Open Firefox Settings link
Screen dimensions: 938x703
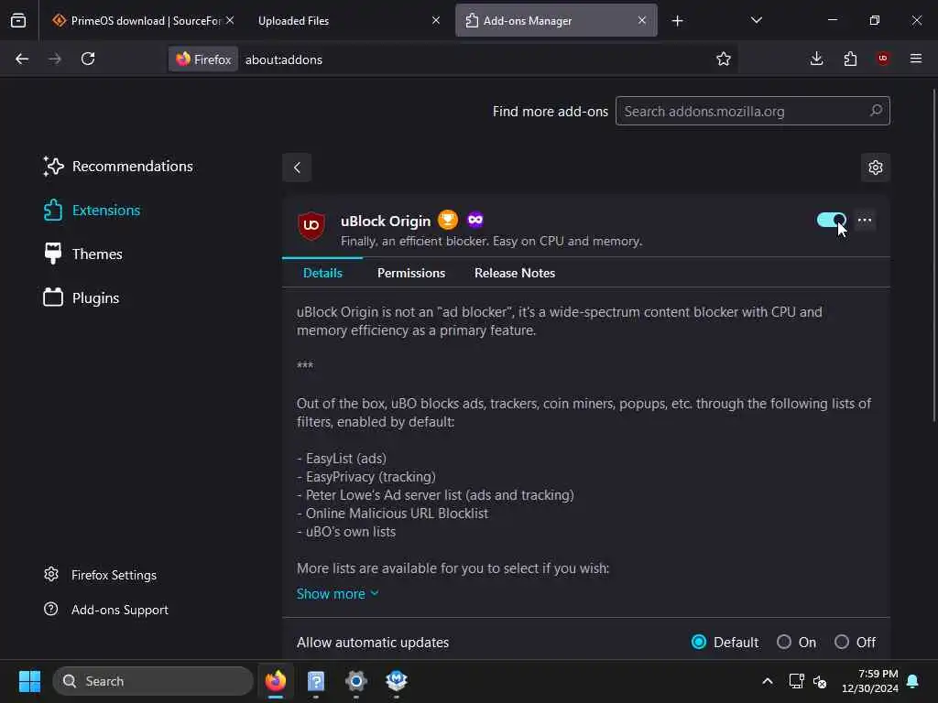[100, 575]
